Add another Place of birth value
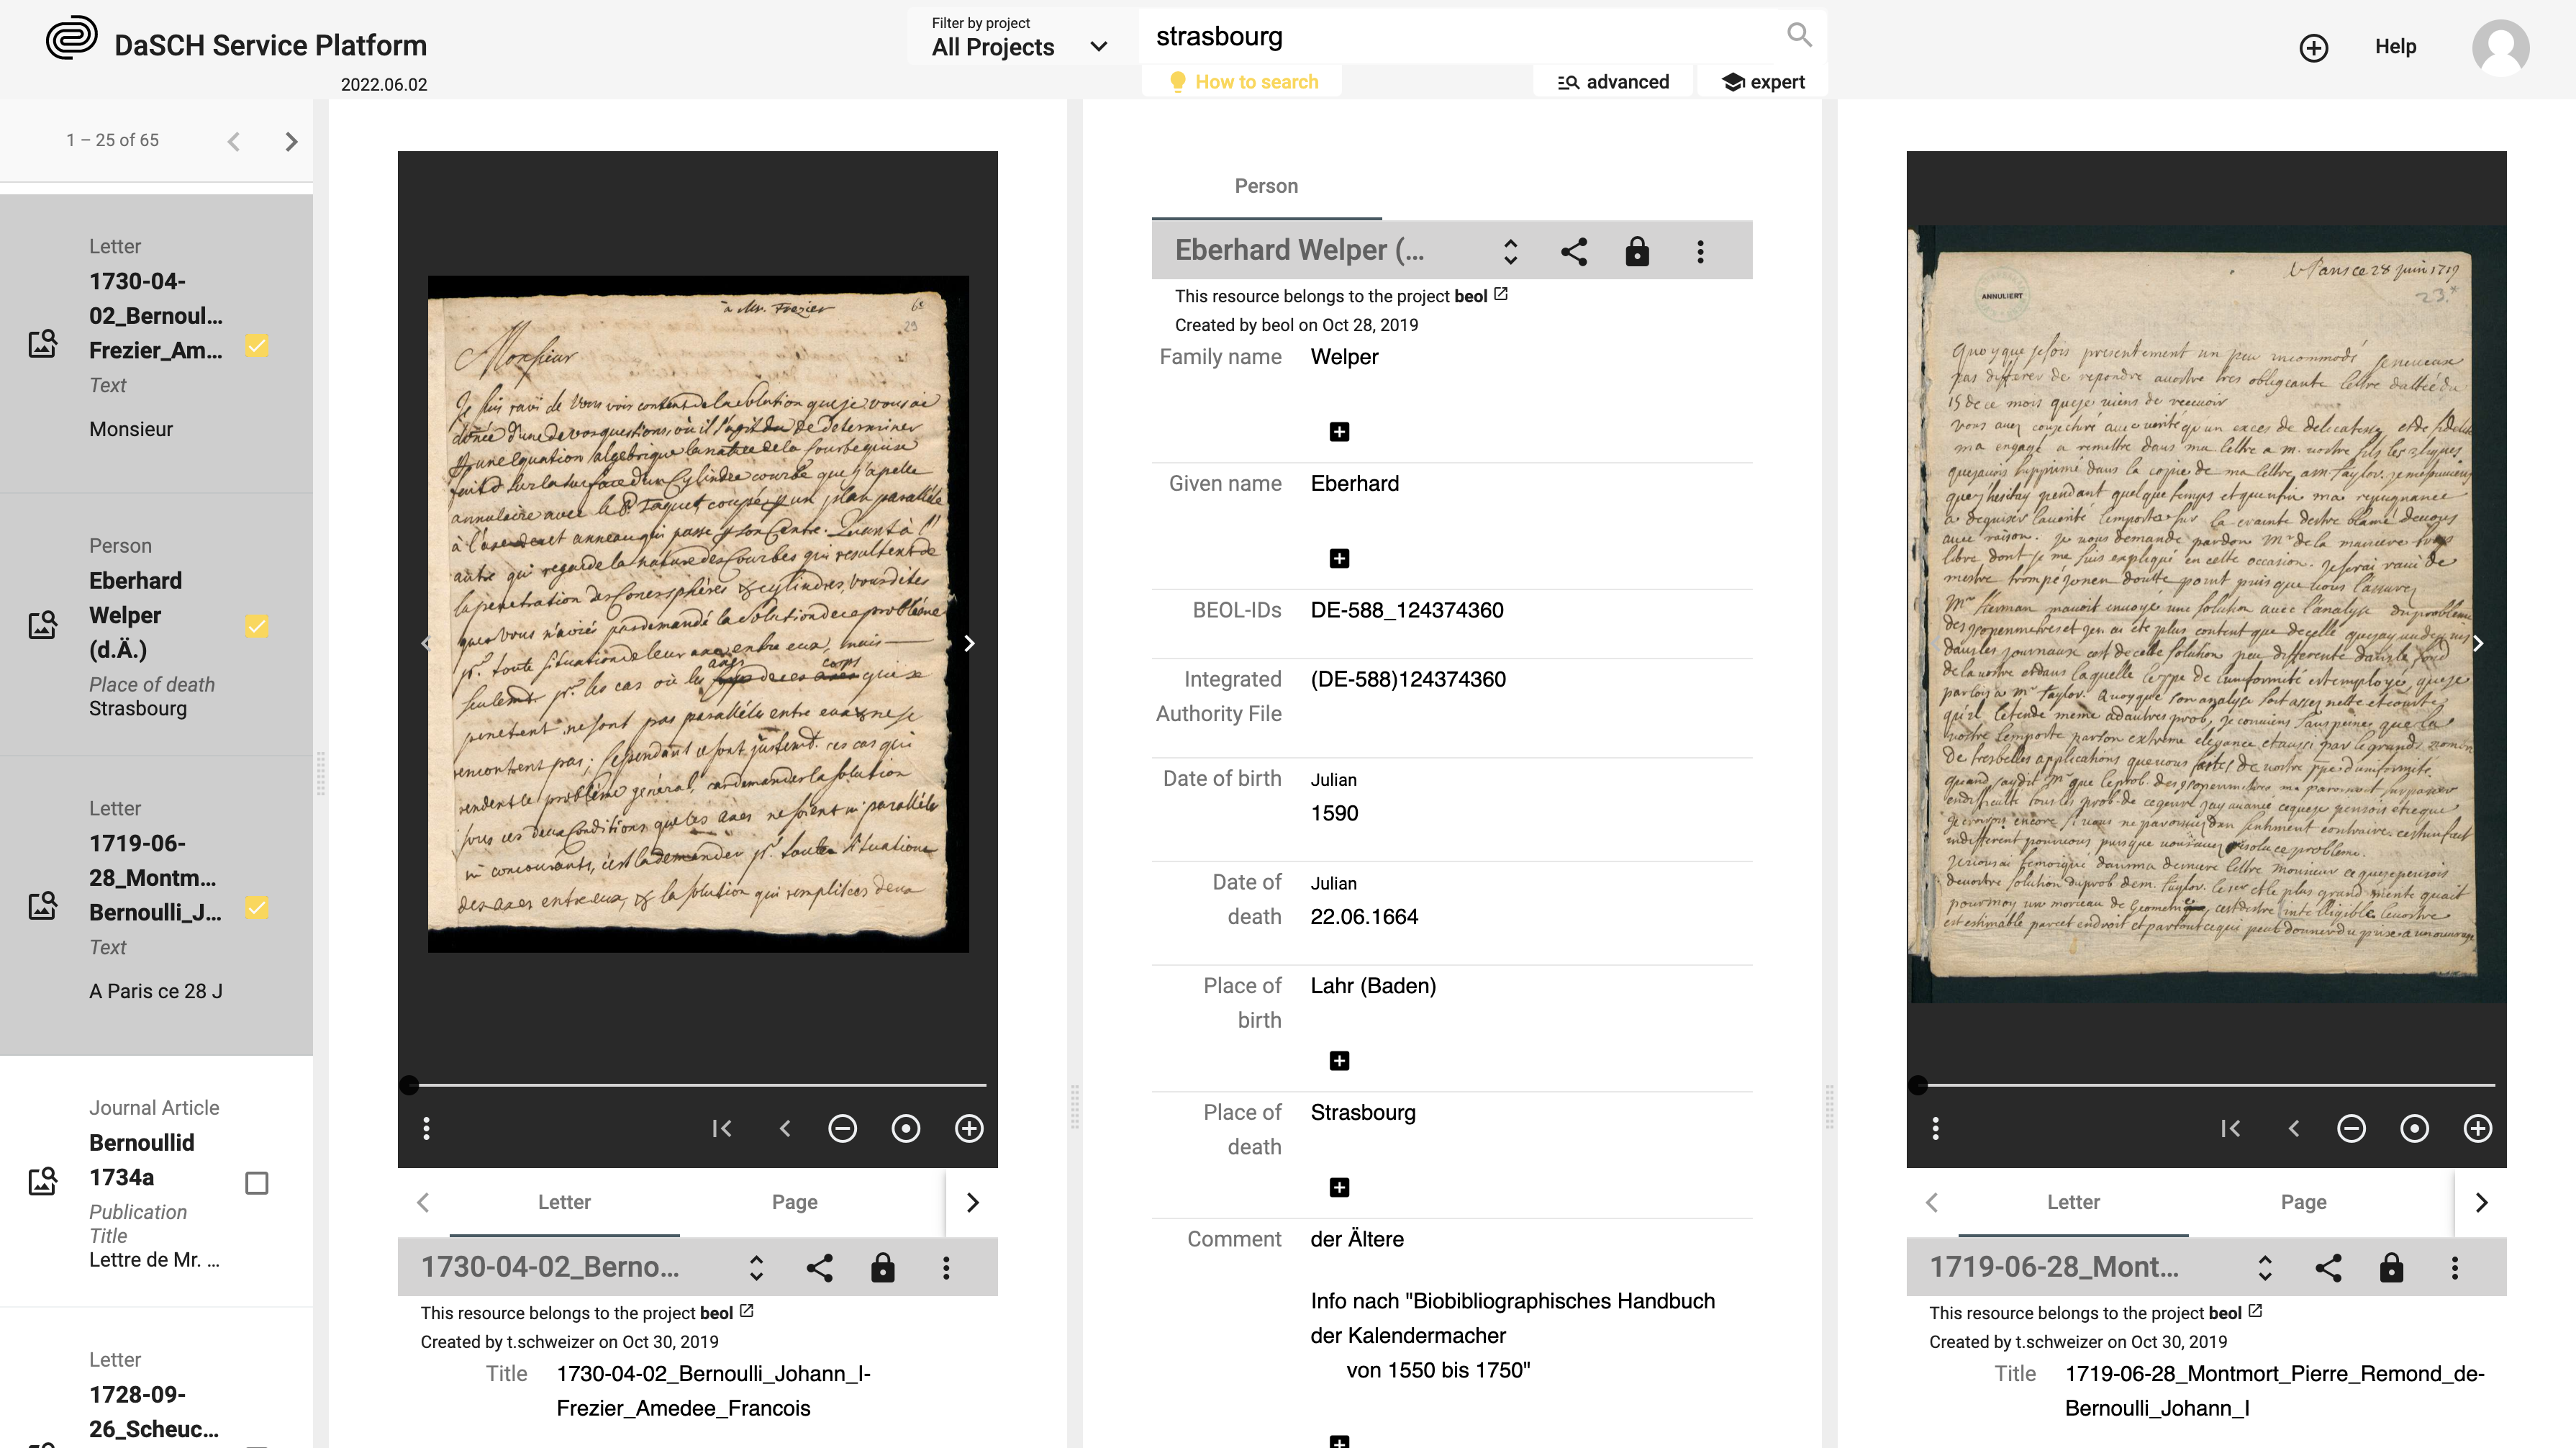 click(x=1339, y=1061)
